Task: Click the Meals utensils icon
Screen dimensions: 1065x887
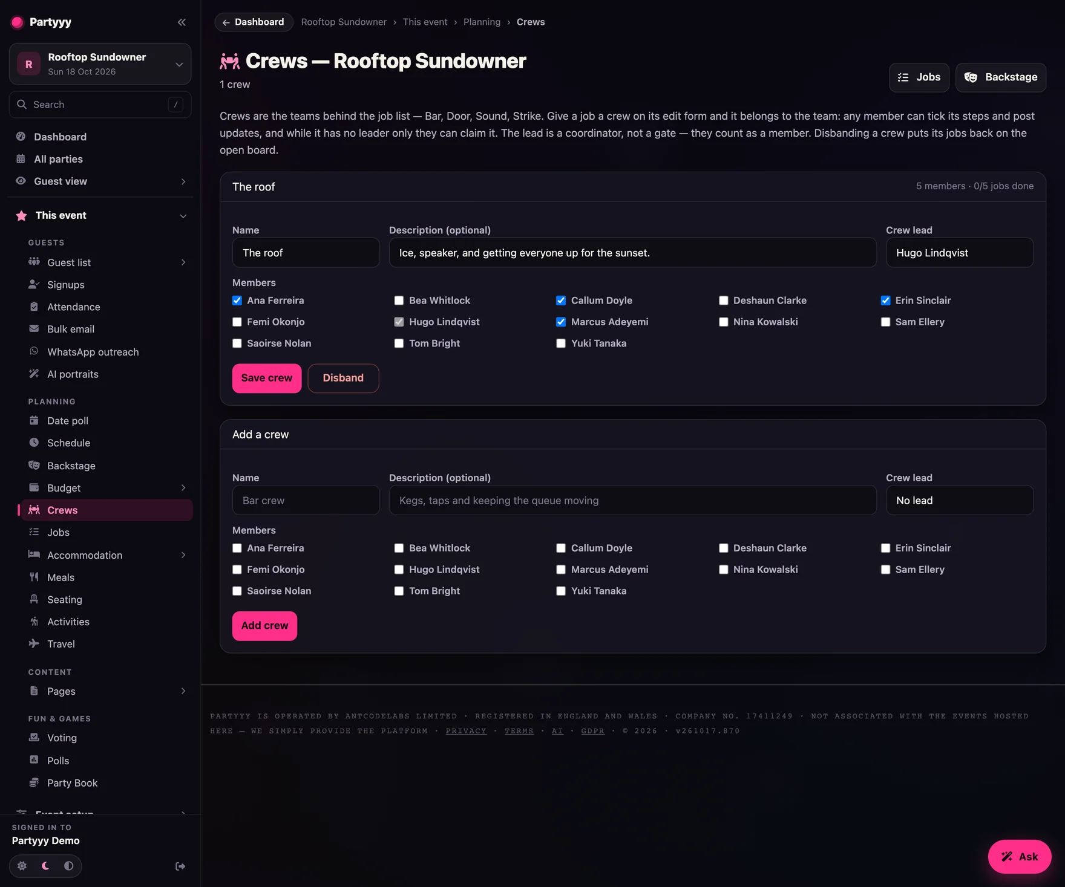Action: tap(34, 577)
